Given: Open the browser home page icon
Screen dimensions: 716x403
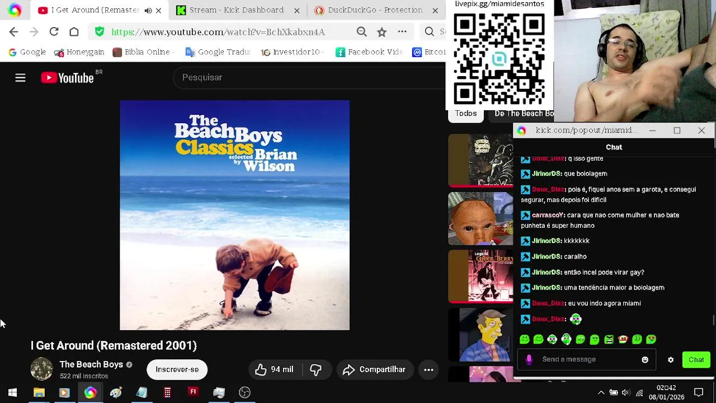Looking at the screenshot, I should point(74,32).
